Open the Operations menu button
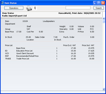Image resolution: width=106 pixels, height=94 pixels. click(14, 8)
